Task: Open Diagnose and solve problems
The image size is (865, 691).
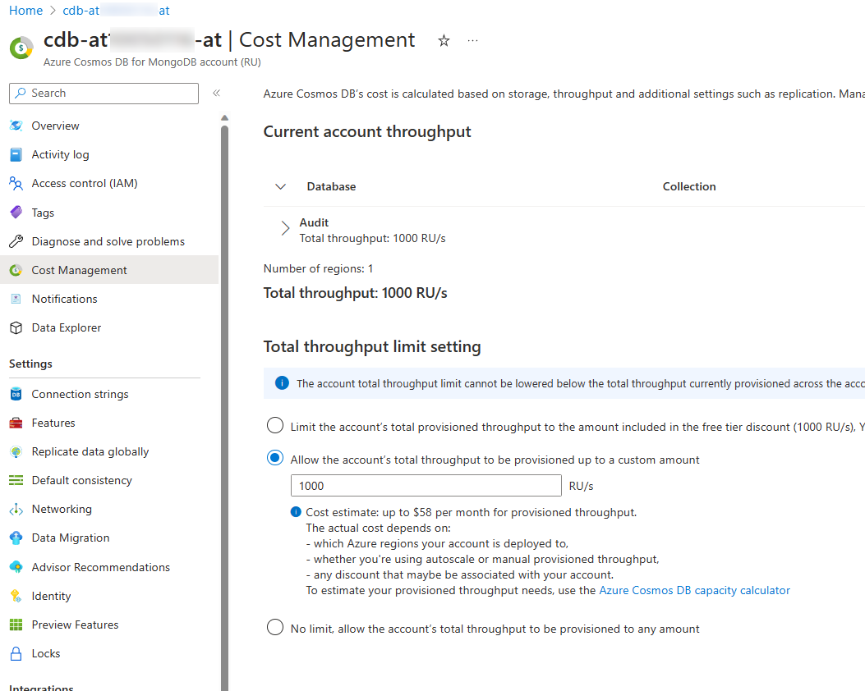Action: tap(109, 241)
